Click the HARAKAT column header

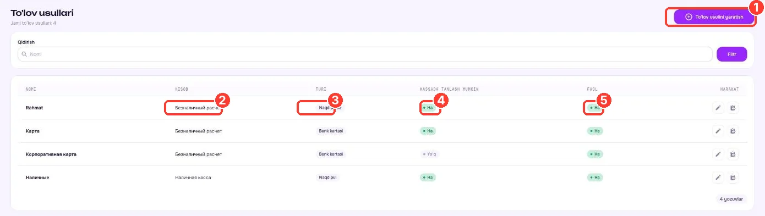tap(730, 88)
